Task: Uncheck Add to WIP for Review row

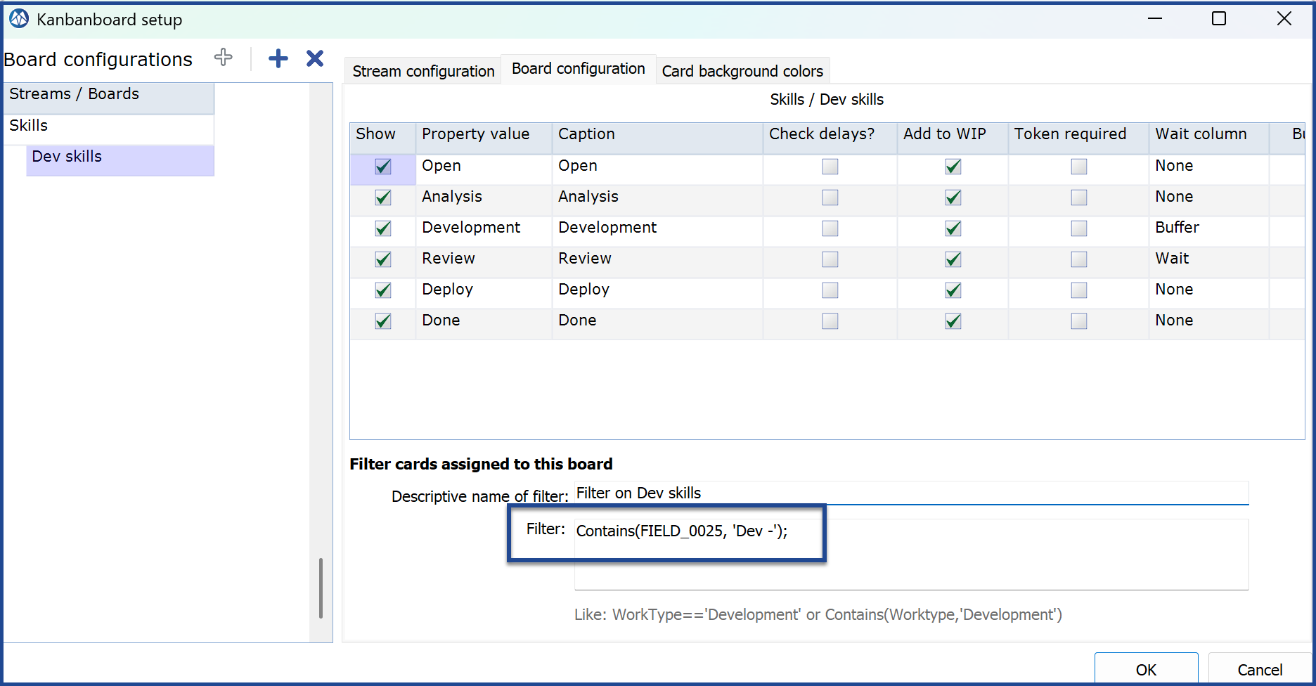Action: [953, 259]
